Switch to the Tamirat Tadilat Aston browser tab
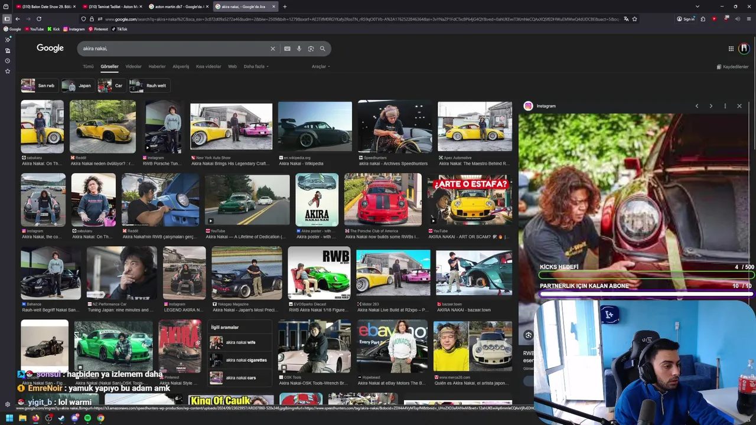 (112, 6)
